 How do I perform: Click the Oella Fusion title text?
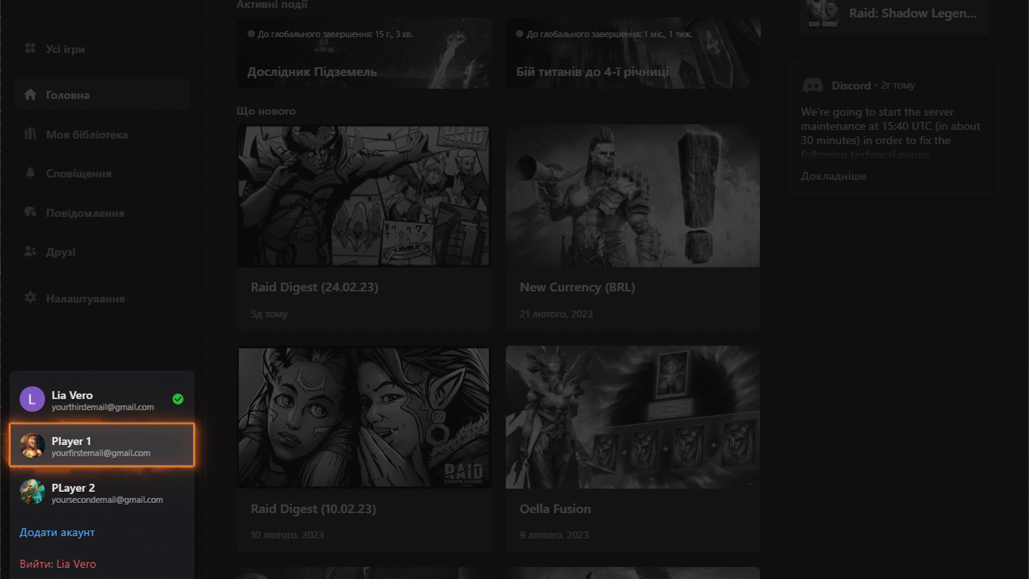555,509
